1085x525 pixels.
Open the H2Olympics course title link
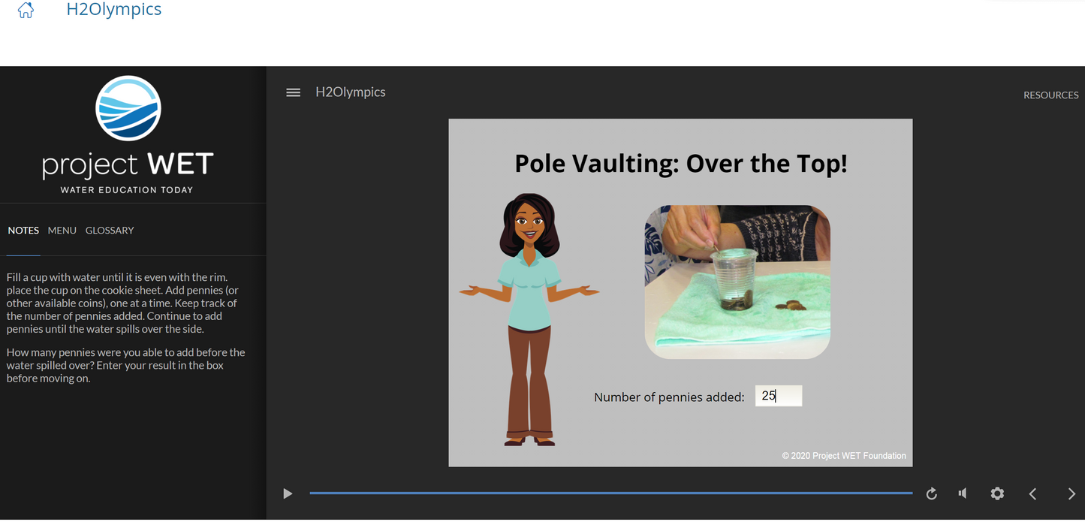(114, 10)
